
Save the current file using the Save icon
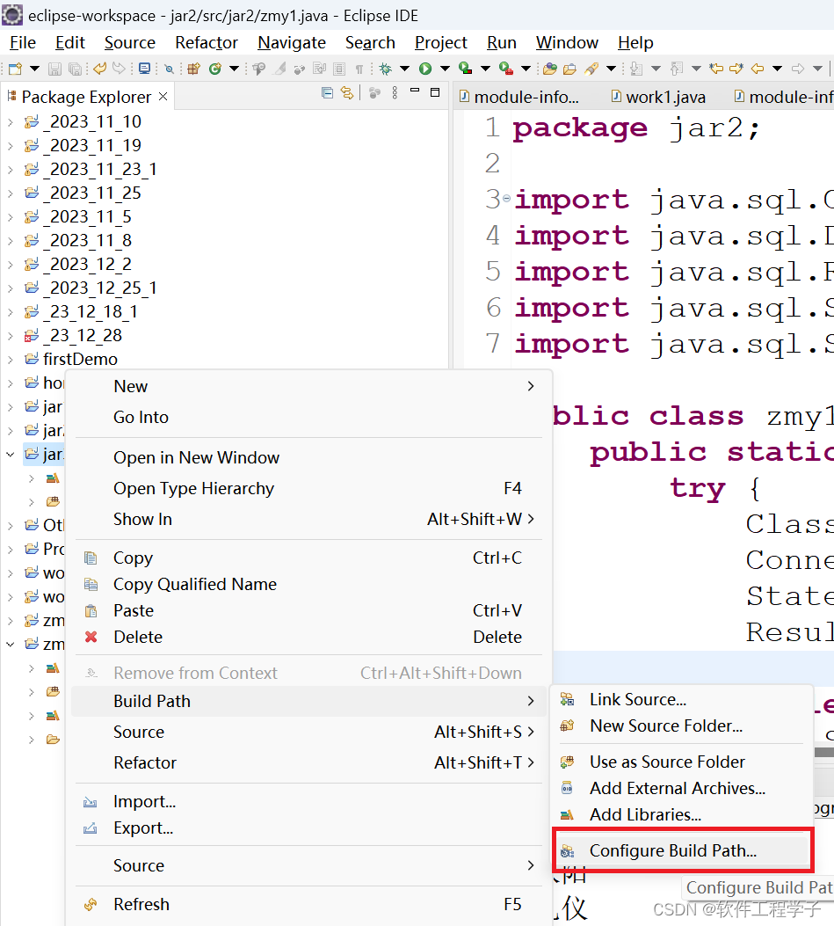[55, 68]
